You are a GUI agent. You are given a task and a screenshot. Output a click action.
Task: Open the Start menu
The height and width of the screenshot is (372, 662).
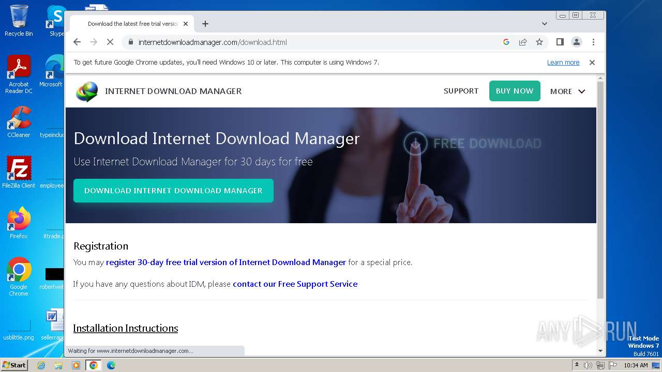[14, 365]
